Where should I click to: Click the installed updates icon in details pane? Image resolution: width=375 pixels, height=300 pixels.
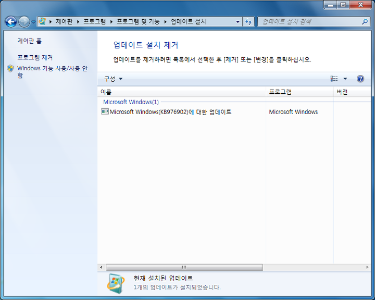pos(116,283)
